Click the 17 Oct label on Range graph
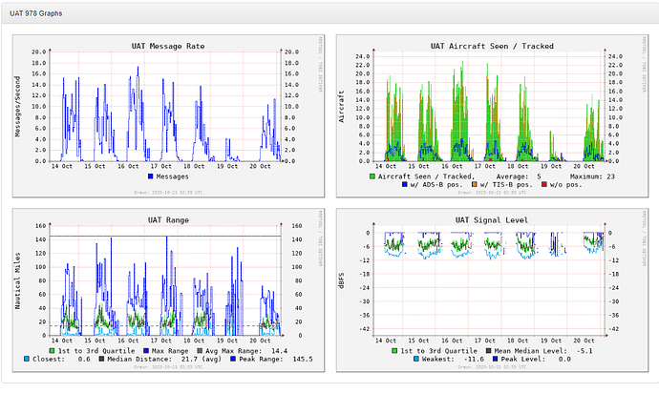 (x=161, y=341)
